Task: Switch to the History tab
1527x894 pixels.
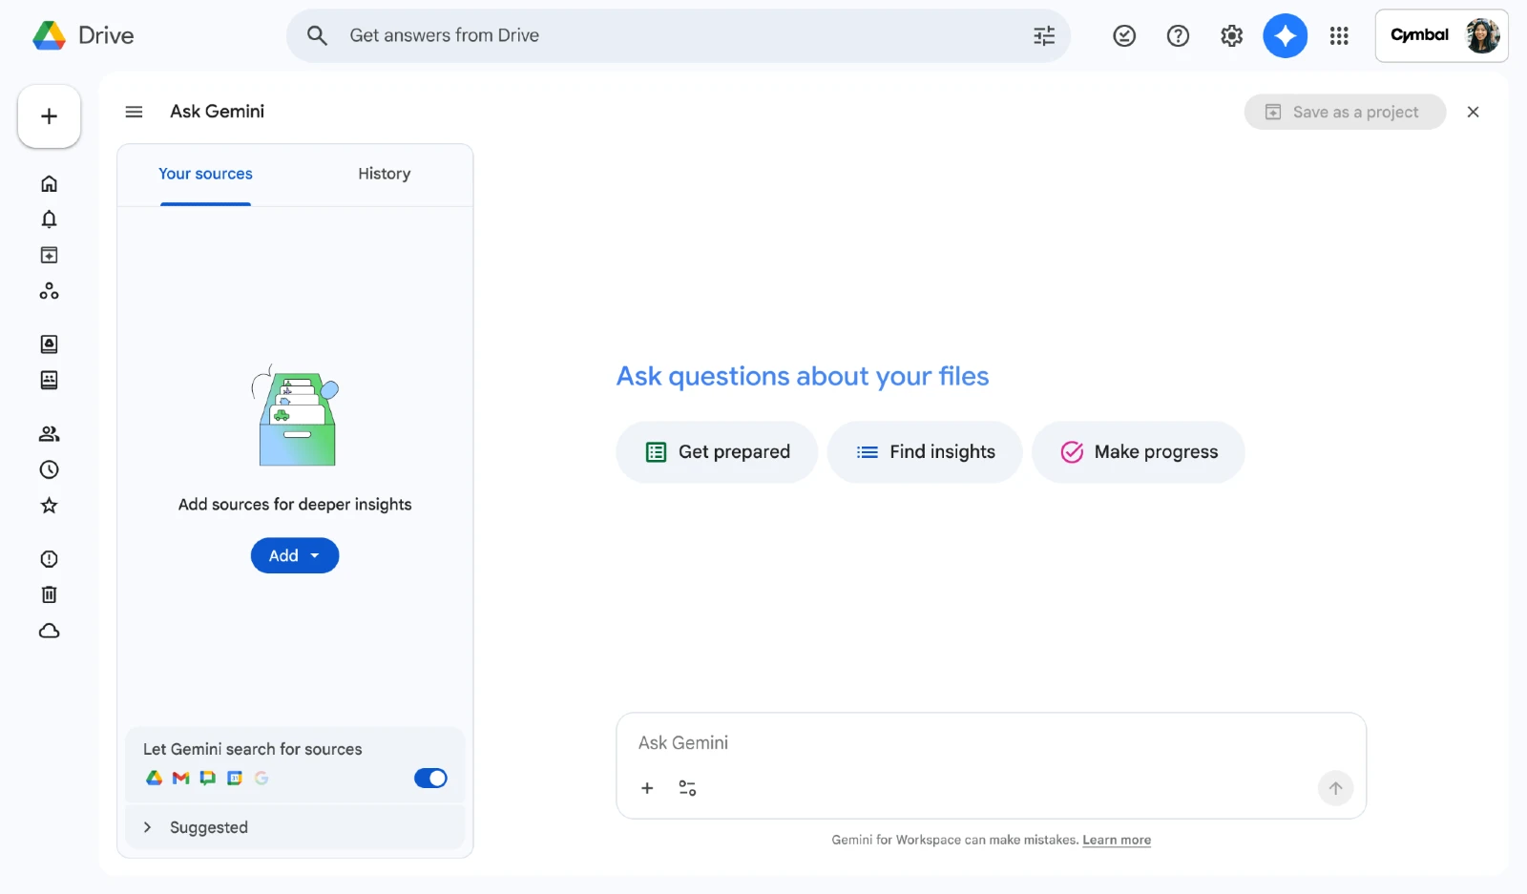Action: click(384, 174)
